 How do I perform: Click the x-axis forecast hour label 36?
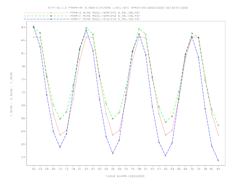click(x=113, y=169)
